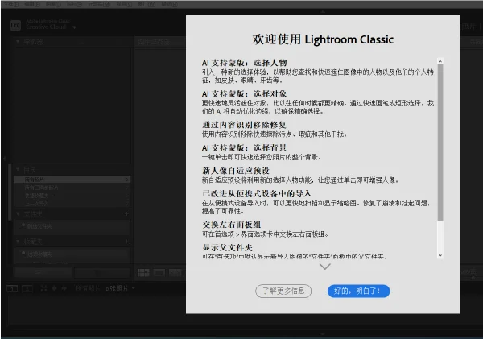Open the Creative Cloud identity plate dropdown
Screen dimensions: 483x339
[x=74, y=27]
